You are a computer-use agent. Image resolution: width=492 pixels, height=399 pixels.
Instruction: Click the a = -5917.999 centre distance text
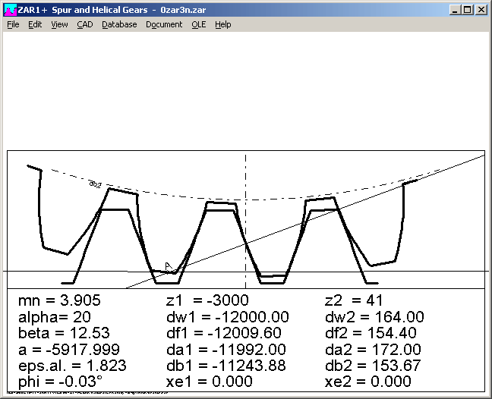(68, 349)
